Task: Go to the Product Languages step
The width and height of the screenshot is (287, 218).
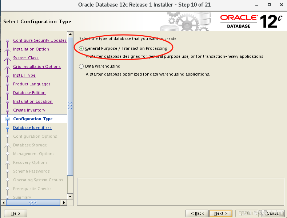Action: (32, 84)
